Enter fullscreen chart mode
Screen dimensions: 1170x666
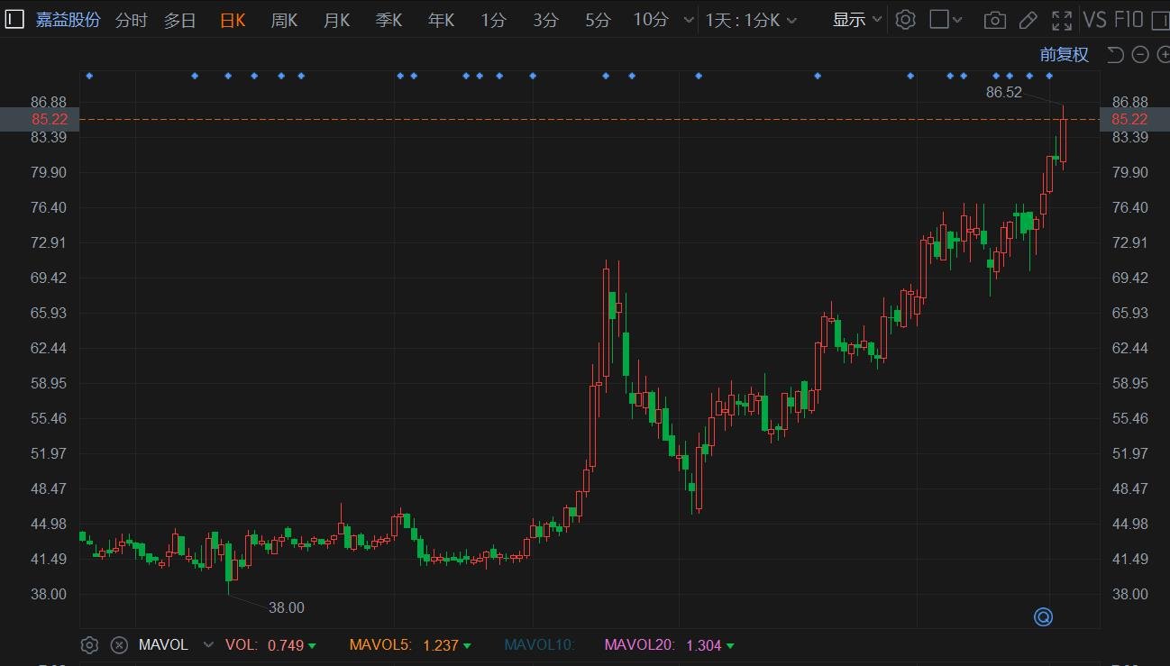[x=1062, y=20]
